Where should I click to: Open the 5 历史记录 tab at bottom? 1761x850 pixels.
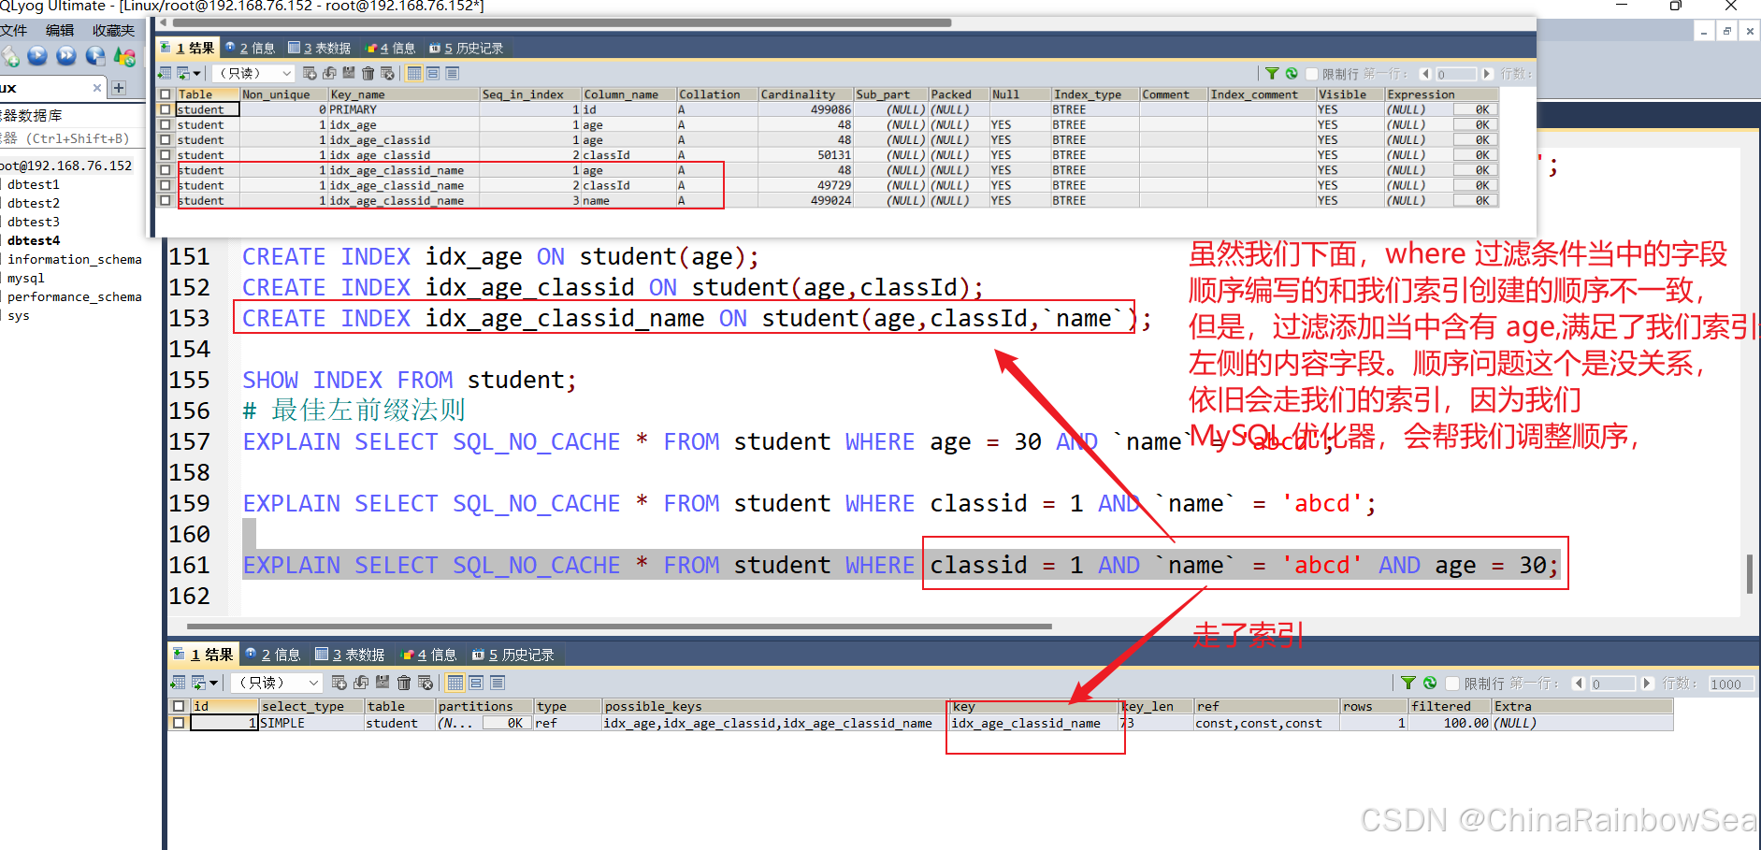[512, 655]
